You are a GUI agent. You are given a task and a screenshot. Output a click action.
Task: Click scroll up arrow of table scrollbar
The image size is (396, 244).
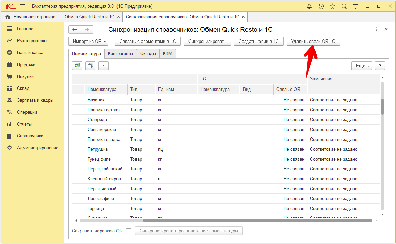click(x=382, y=78)
